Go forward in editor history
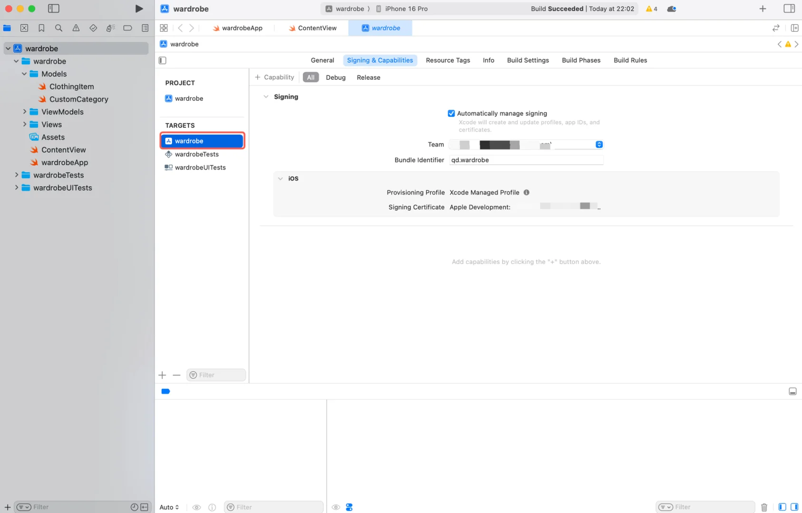Screen dimensions: 802x513 pos(192,28)
